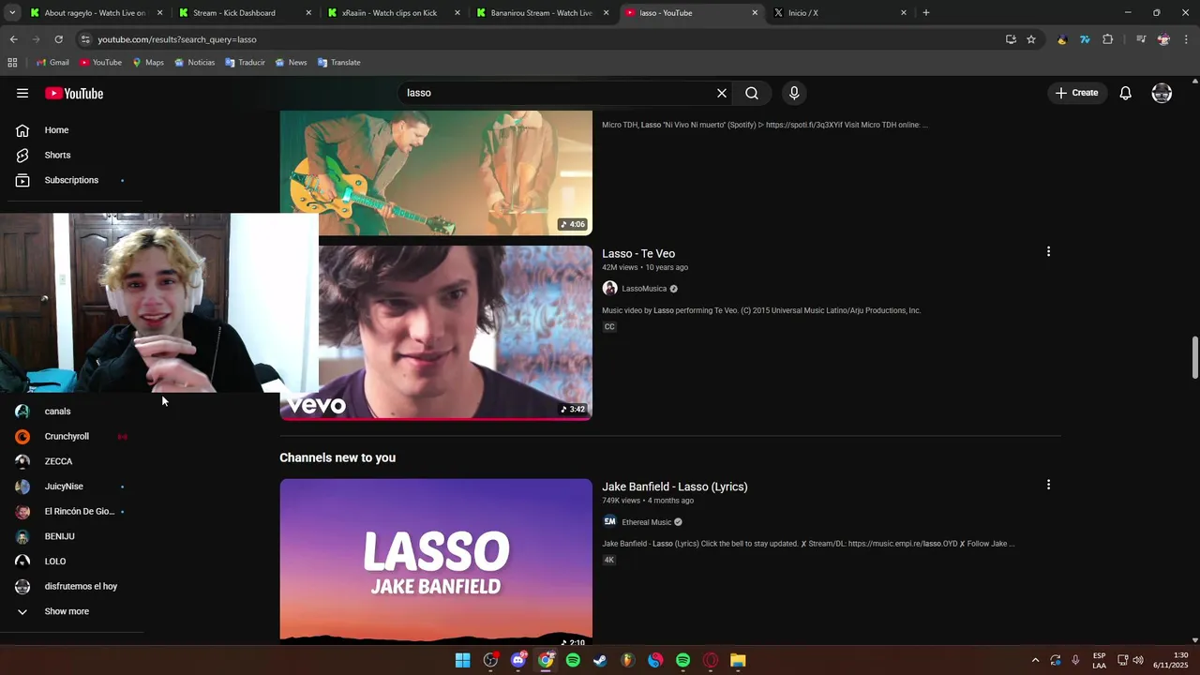Open the Windows Start menu
Screen dimensions: 1200x675
point(463,660)
